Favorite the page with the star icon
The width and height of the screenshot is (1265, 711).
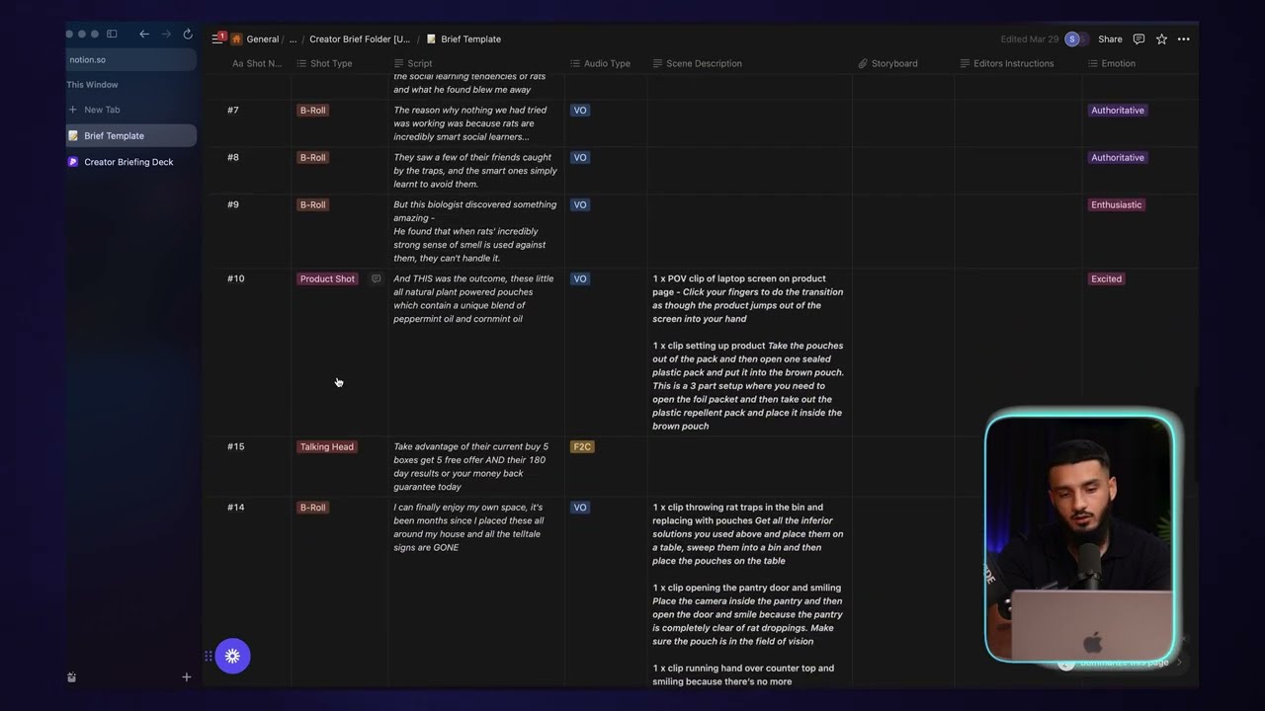coord(1161,39)
